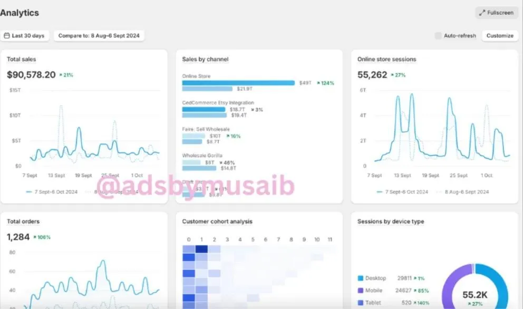Click the Tablet legend color square
This screenshot has width=523, height=309.
[x=360, y=303]
